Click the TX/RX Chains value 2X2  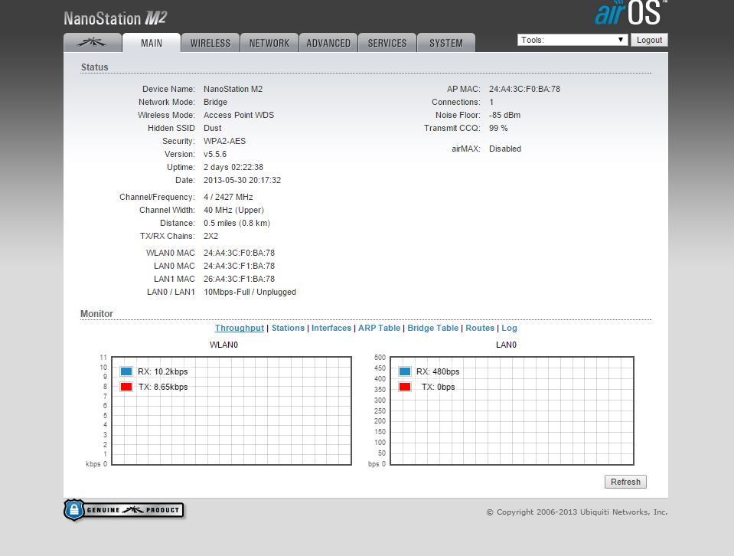coord(210,236)
